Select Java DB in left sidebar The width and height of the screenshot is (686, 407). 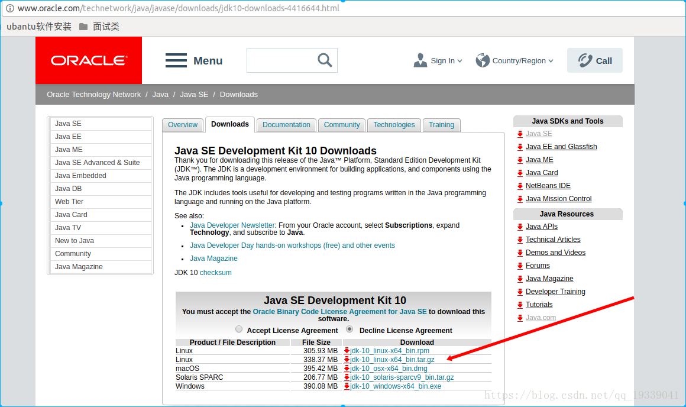[x=101, y=189]
